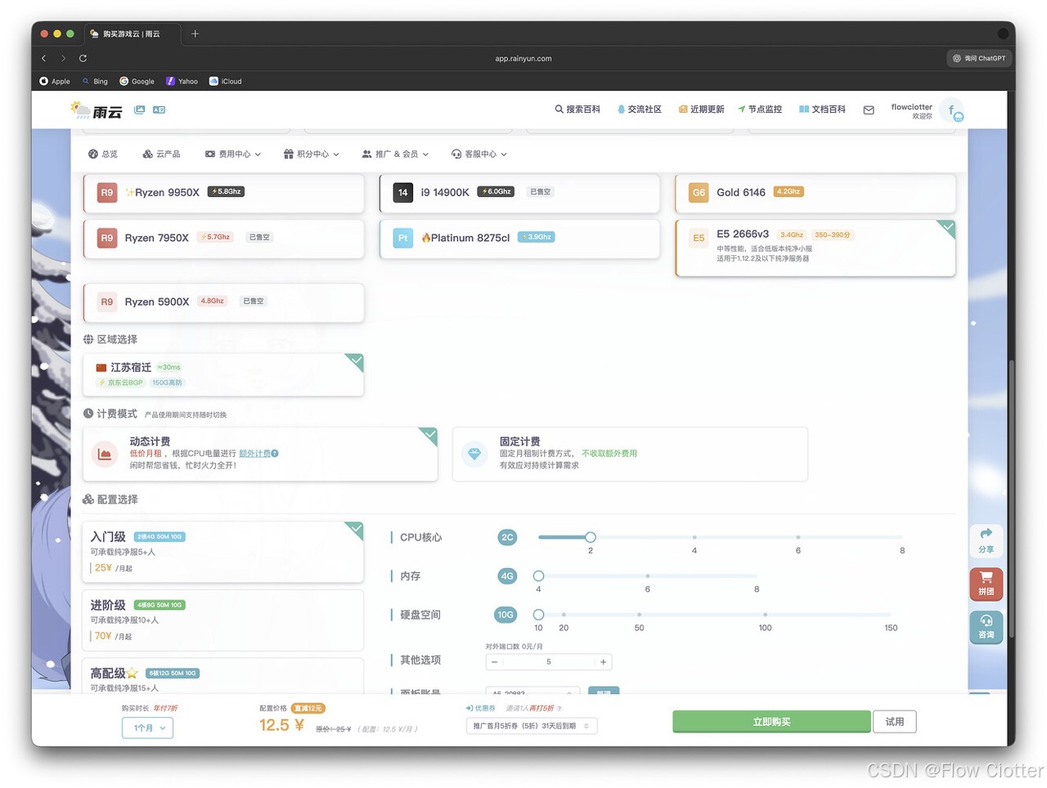This screenshot has height=788, width=1047.
Task: Open the mail inbox icon
Action: [x=869, y=110]
